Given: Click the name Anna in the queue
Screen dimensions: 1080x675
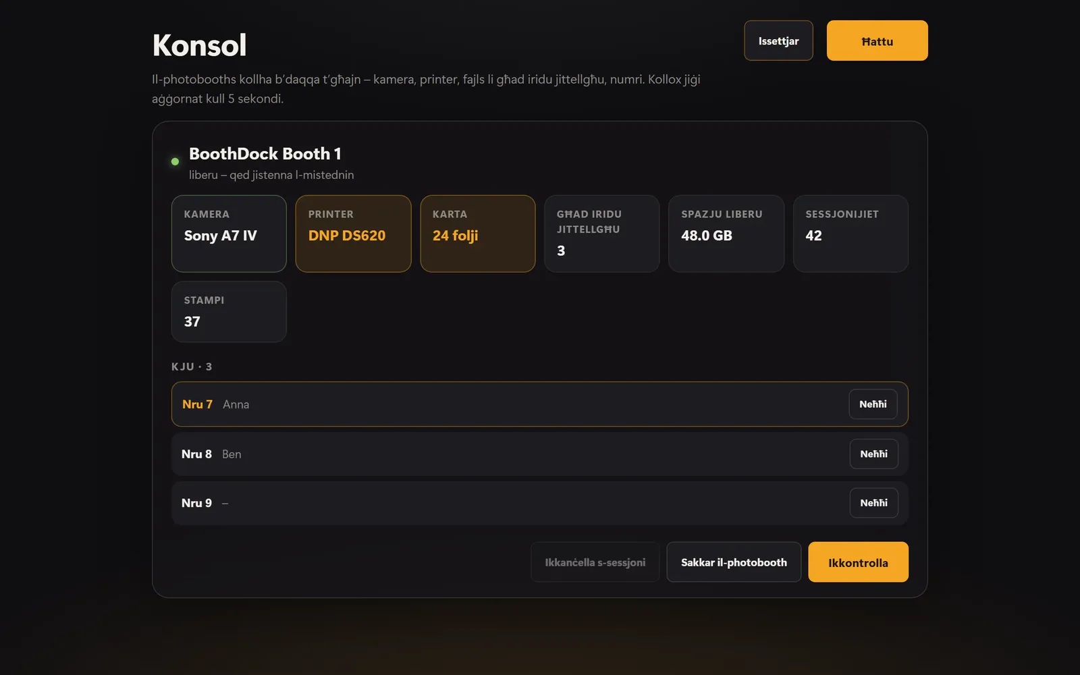Looking at the screenshot, I should 236,404.
